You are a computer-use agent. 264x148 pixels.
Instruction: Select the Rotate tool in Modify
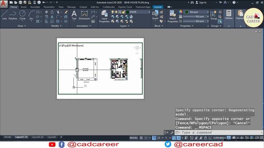(x=52, y=12)
